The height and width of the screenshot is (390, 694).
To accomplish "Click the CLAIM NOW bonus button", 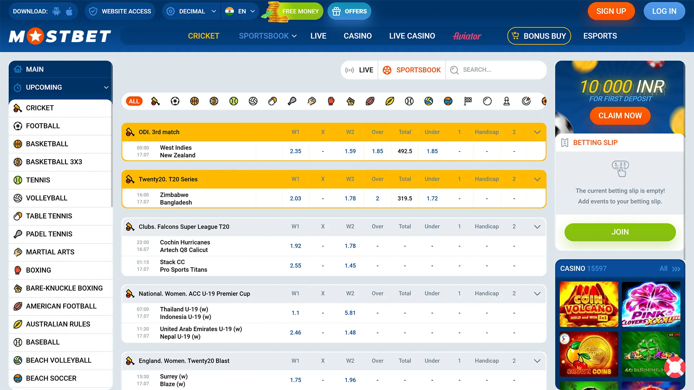I will (620, 116).
